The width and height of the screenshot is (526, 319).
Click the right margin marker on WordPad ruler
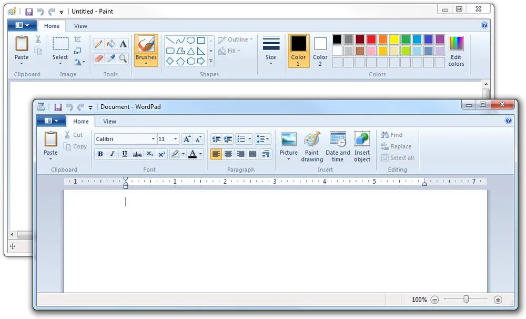coord(424,183)
